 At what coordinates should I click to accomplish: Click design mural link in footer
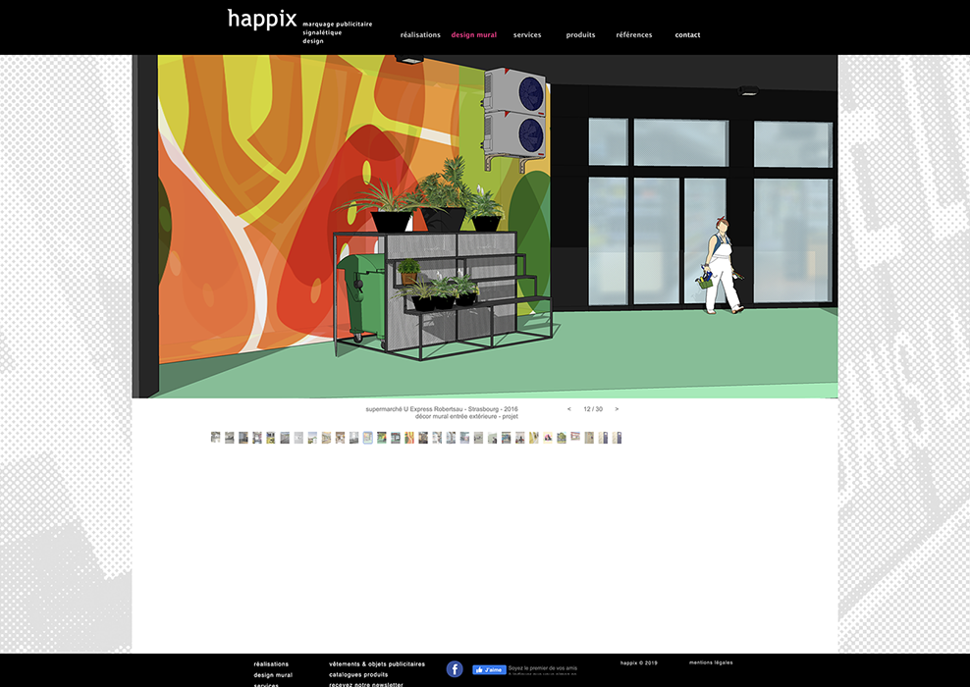click(x=273, y=675)
